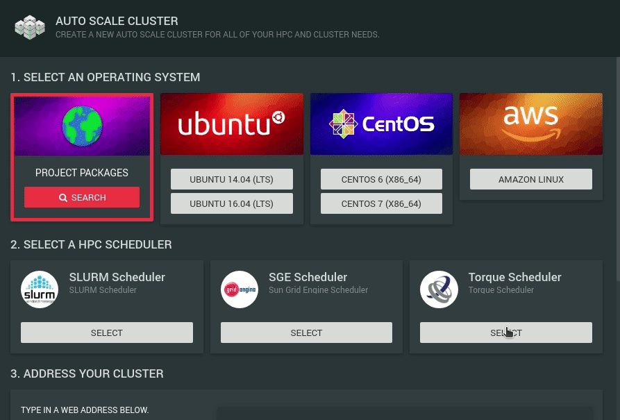Click the AWS logo banner
Screen dimensions: 620x420
(530, 124)
